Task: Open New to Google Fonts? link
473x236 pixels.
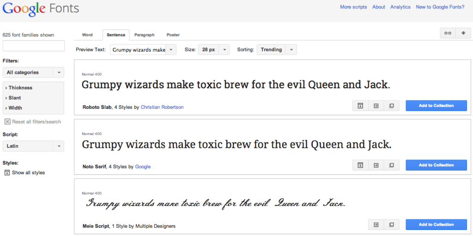Action: click(x=440, y=7)
